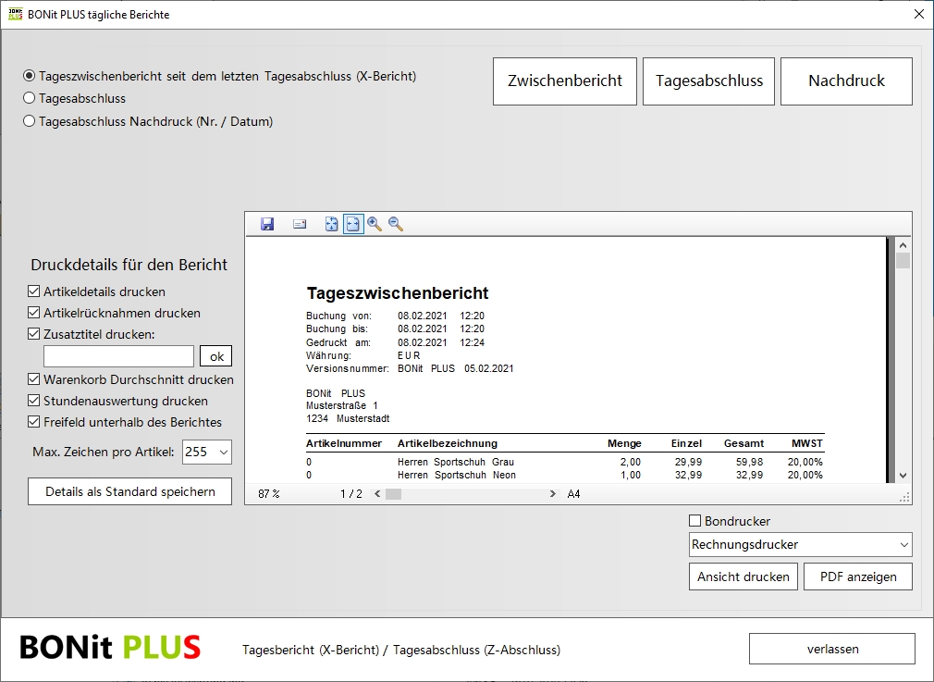Click the Herren Sportschuh Grau row
The width and height of the screenshot is (934, 682).
(x=565, y=462)
